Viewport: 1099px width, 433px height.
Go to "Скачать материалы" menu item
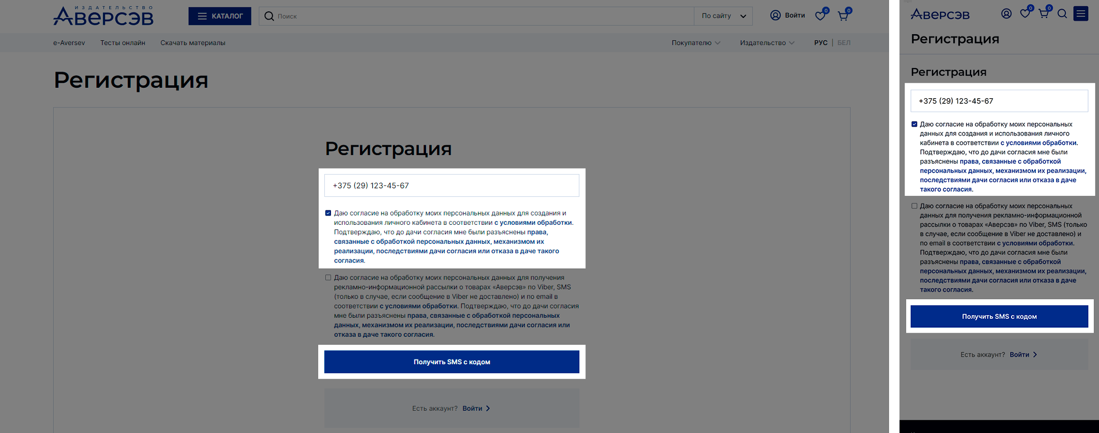192,43
